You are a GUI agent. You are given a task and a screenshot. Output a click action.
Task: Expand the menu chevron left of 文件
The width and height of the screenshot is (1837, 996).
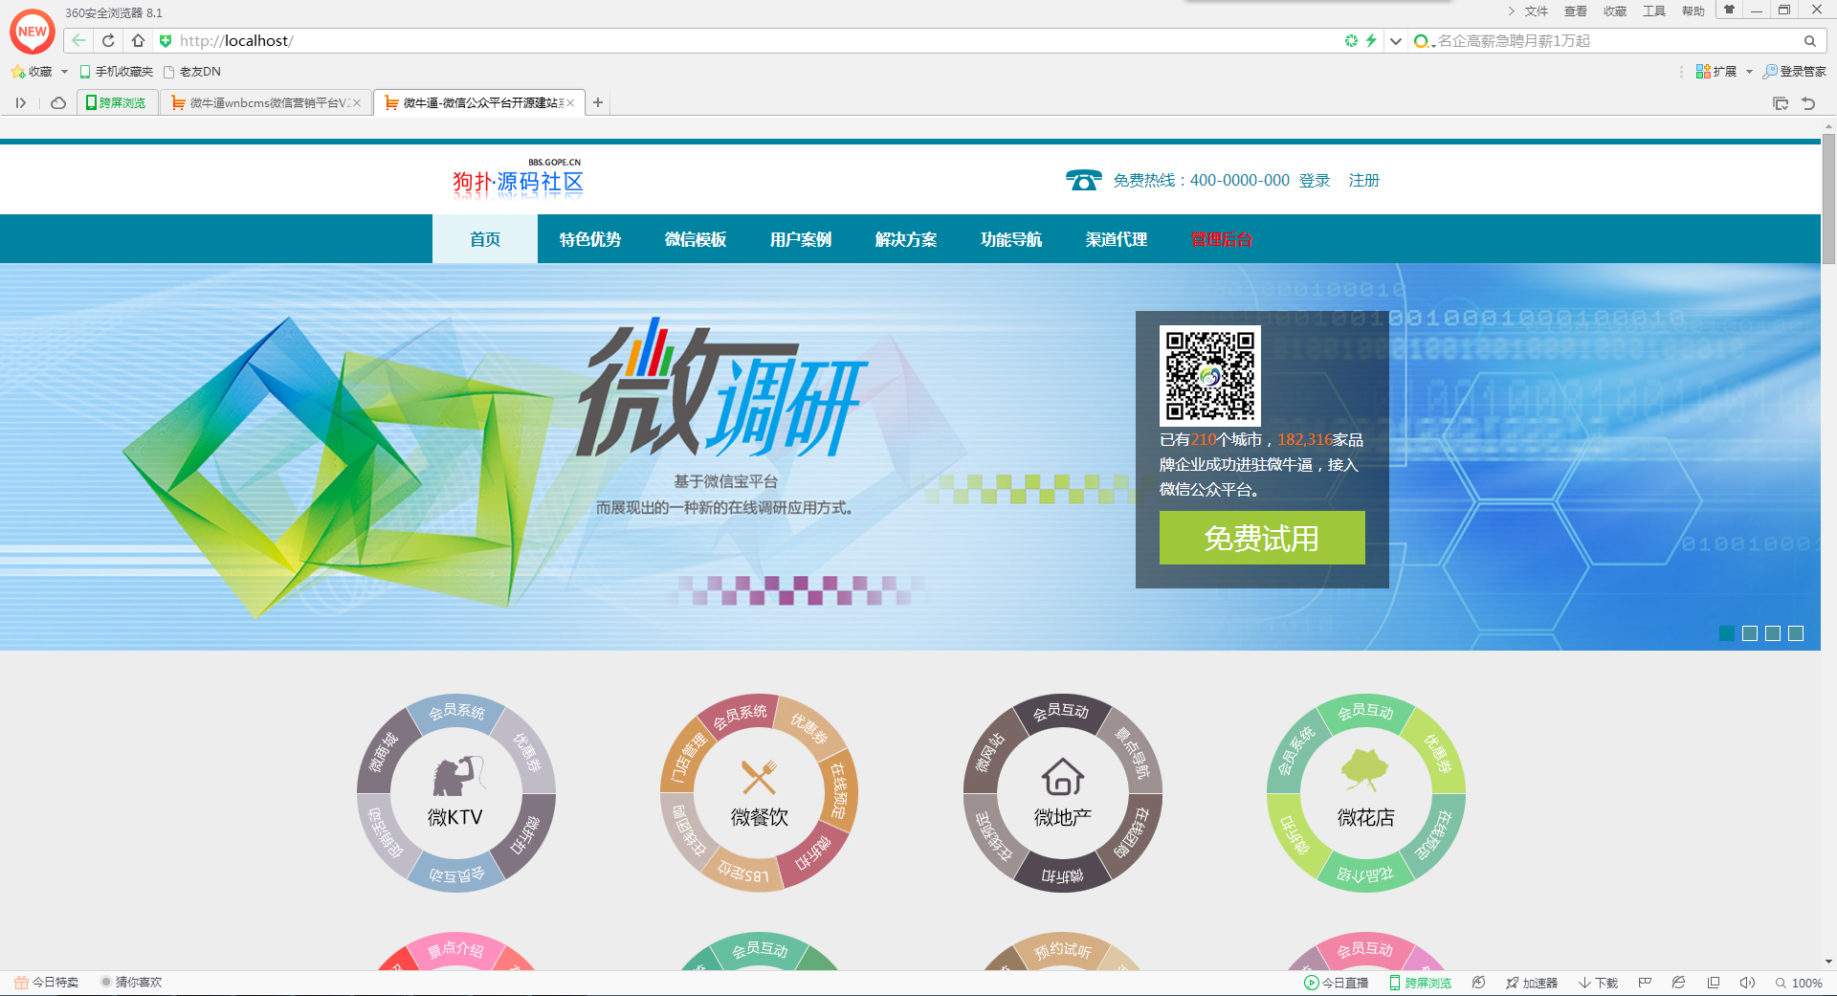click(1511, 11)
